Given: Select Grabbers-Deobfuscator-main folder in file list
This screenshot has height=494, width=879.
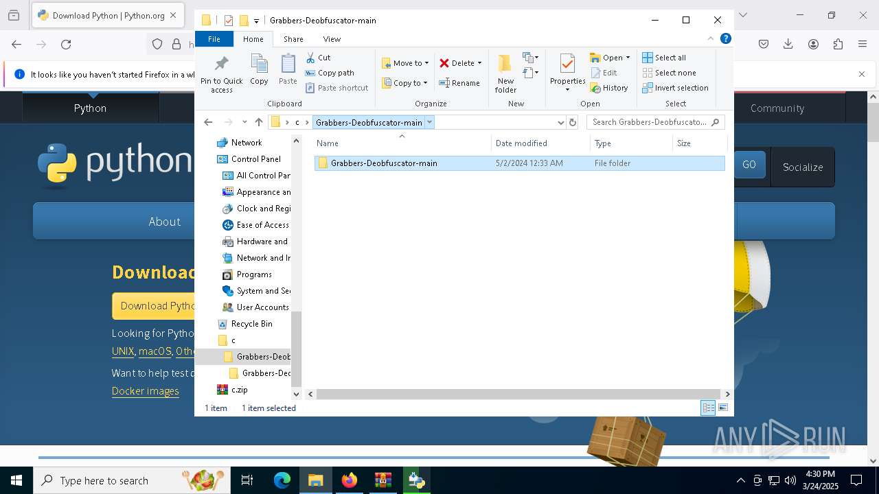Looking at the screenshot, I should pos(519,163).
